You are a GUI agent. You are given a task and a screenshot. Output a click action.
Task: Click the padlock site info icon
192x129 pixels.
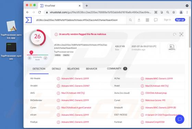(47, 12)
